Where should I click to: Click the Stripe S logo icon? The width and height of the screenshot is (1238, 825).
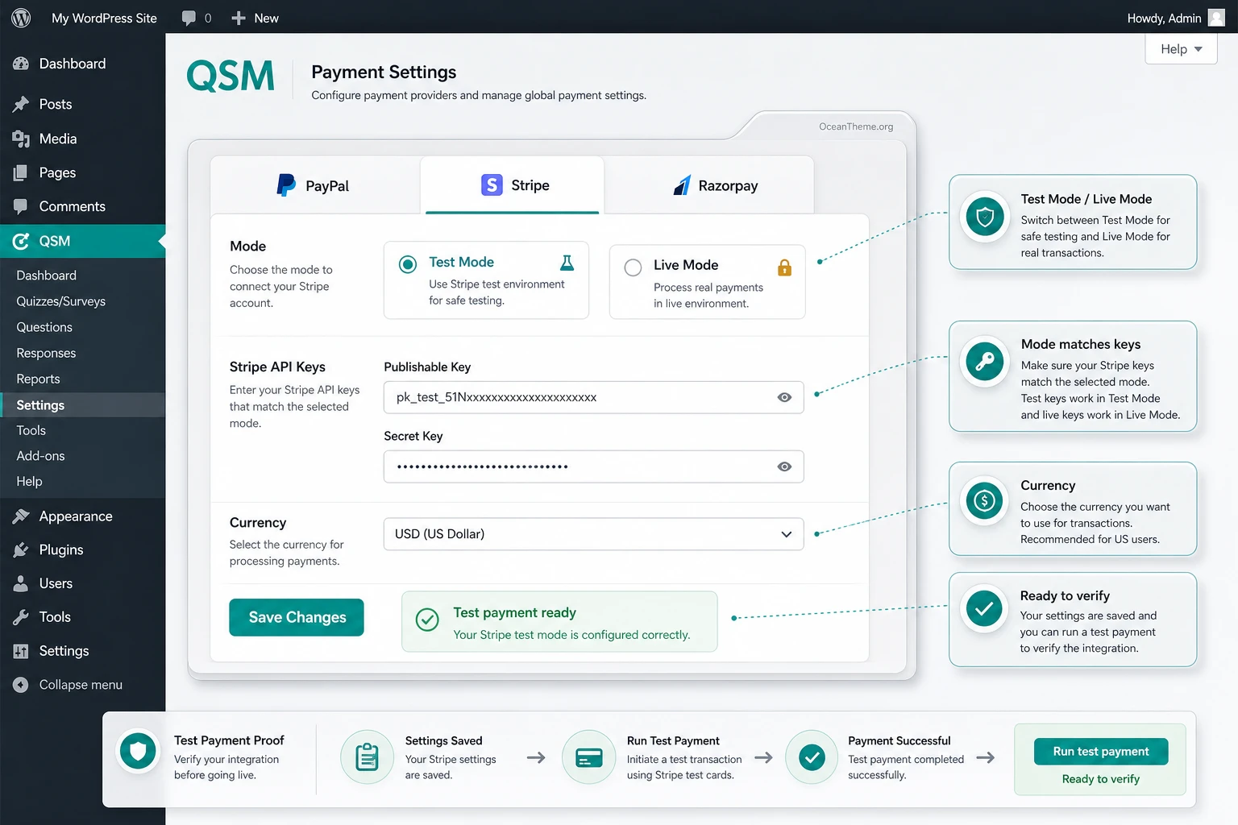[492, 185]
